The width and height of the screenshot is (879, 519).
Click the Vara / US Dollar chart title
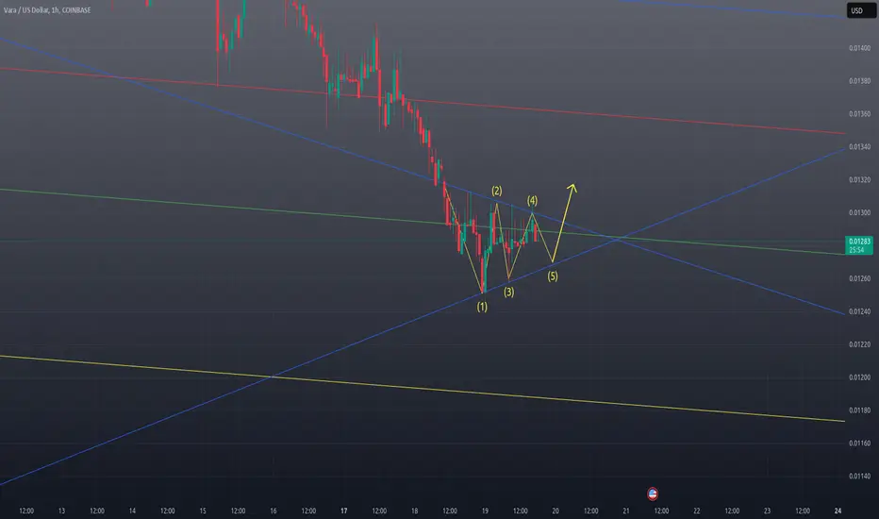coord(47,10)
